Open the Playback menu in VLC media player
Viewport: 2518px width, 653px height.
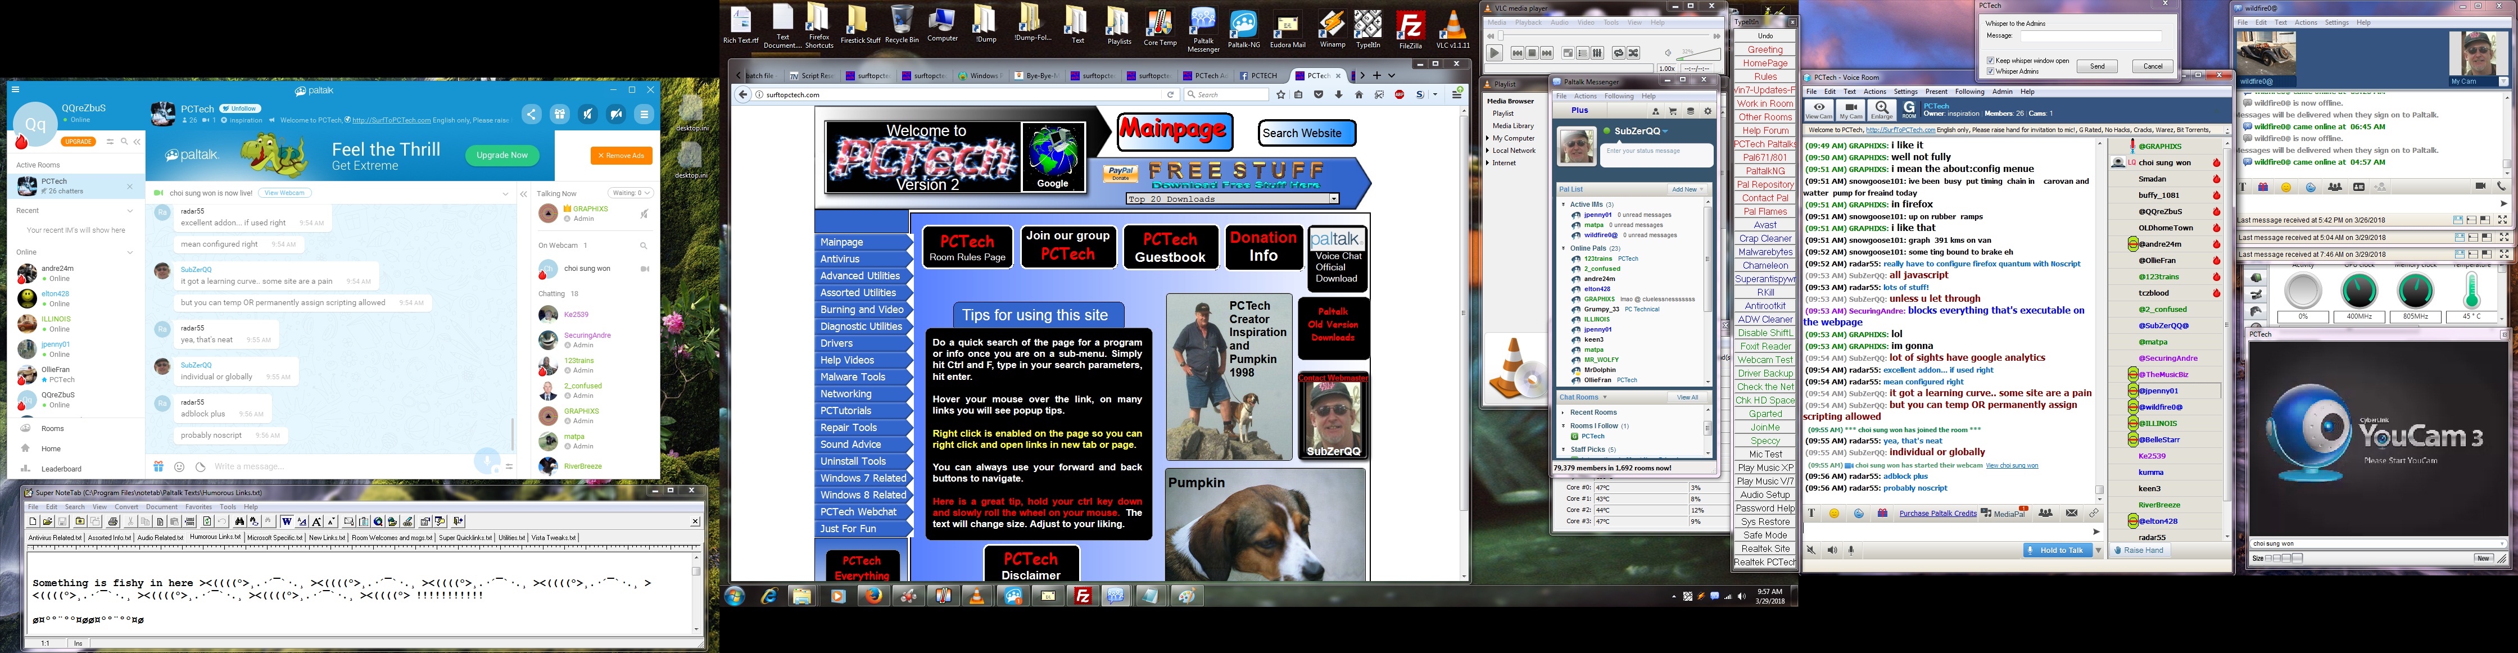(x=1528, y=22)
